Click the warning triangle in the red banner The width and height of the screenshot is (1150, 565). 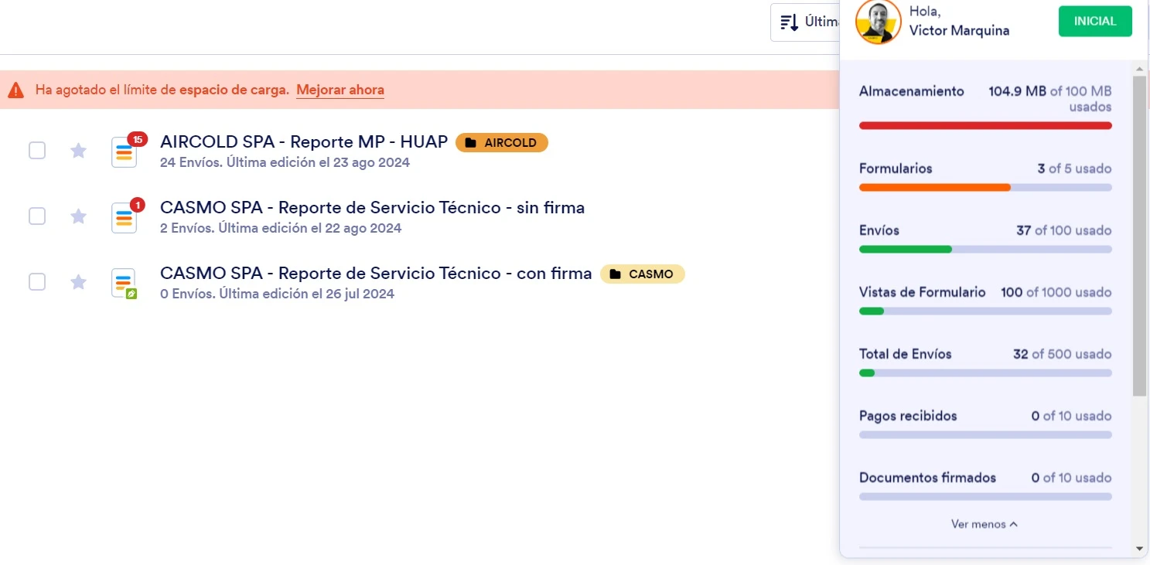(14, 89)
